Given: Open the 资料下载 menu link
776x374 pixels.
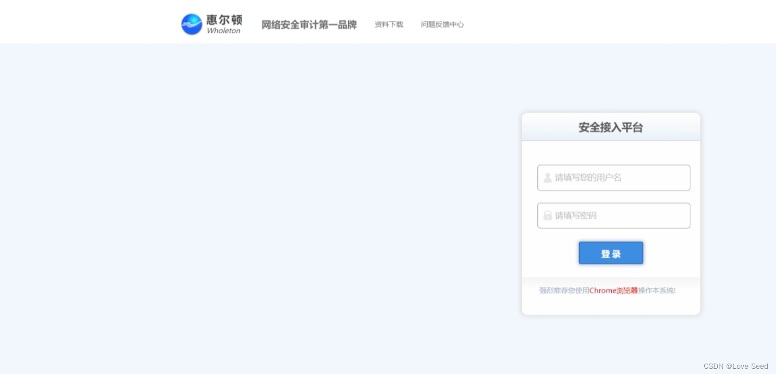Looking at the screenshot, I should tap(389, 24).
